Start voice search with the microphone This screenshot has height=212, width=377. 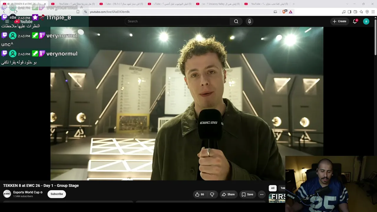249,21
